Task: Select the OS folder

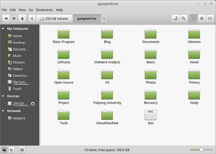Action: point(107,77)
